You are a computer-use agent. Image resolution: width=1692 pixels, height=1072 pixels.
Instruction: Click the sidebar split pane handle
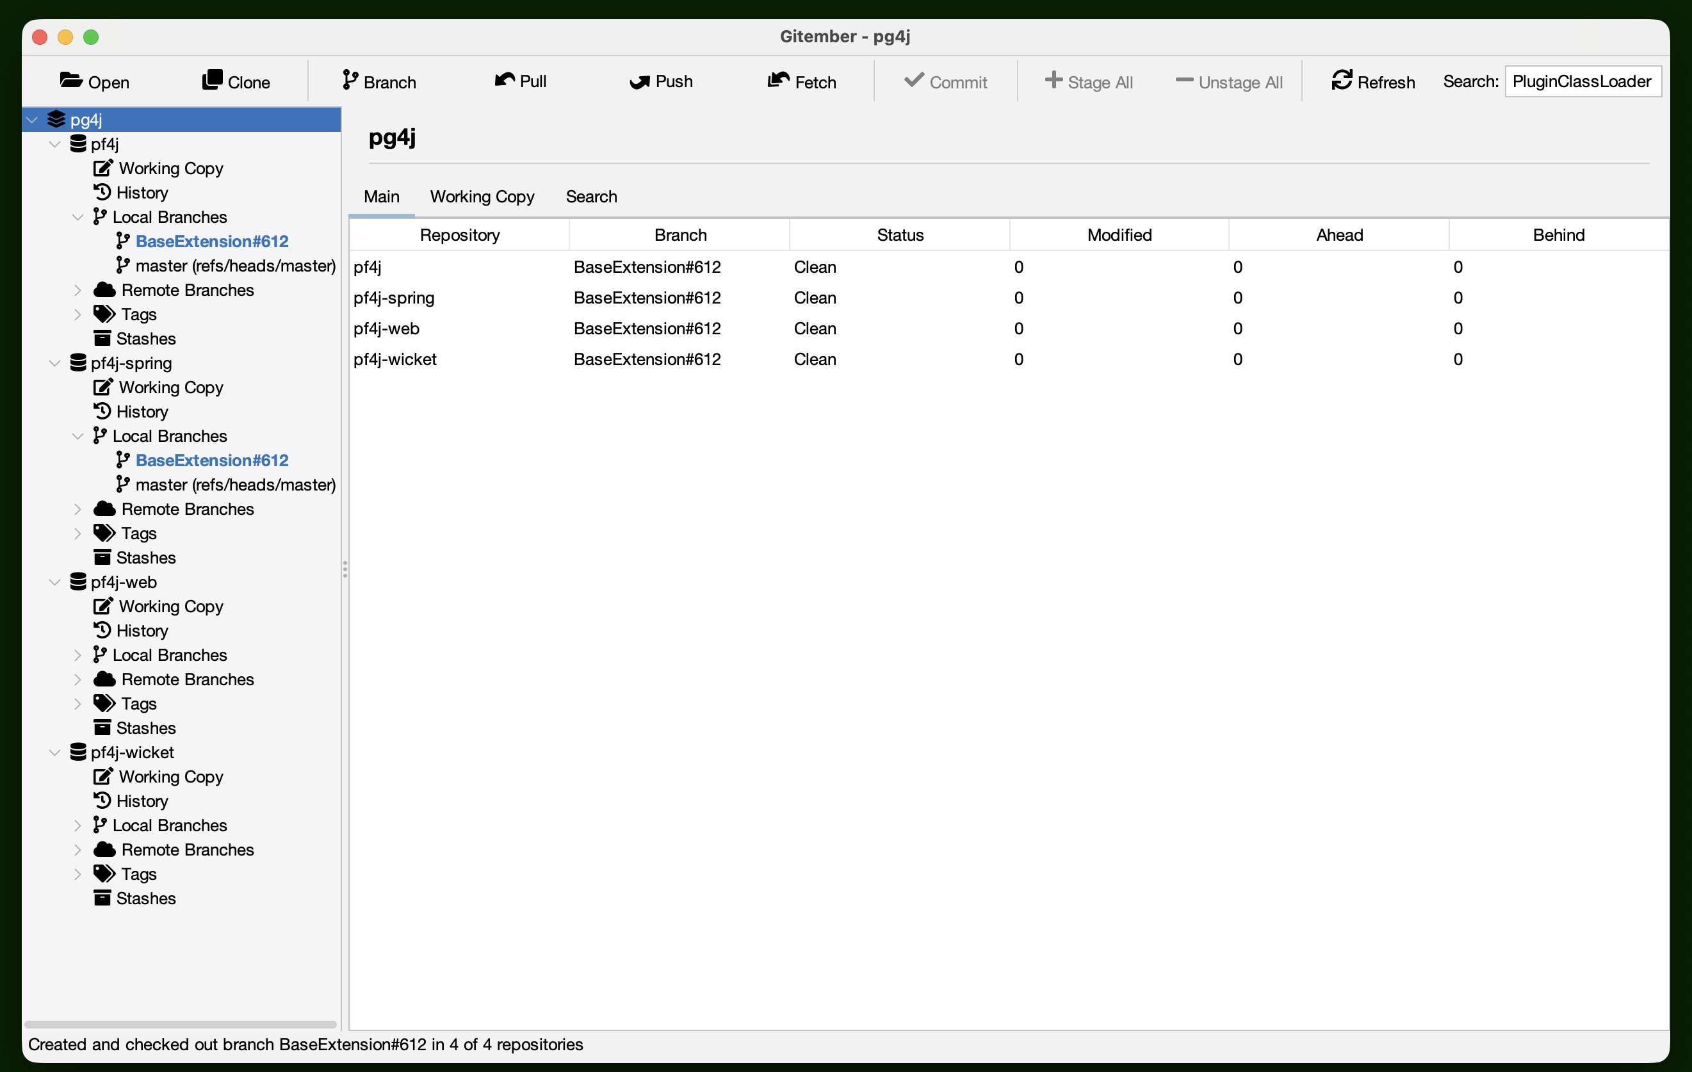[345, 569]
